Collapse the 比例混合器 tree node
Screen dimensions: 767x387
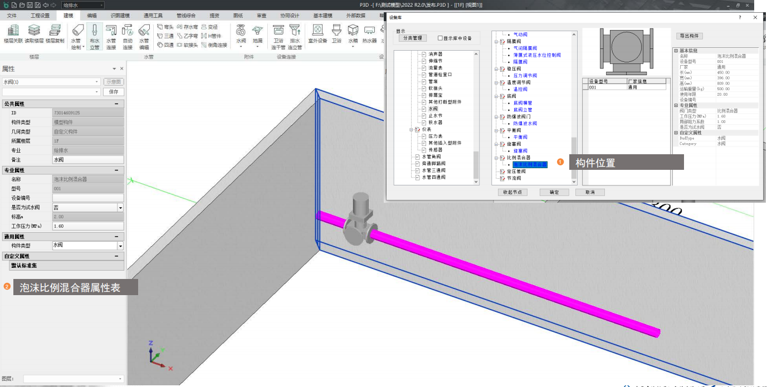(496, 158)
